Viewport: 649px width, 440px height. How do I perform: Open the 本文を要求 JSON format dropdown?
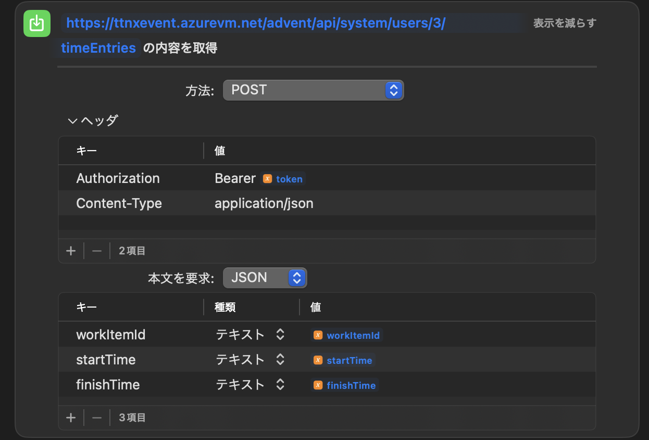[x=265, y=277]
